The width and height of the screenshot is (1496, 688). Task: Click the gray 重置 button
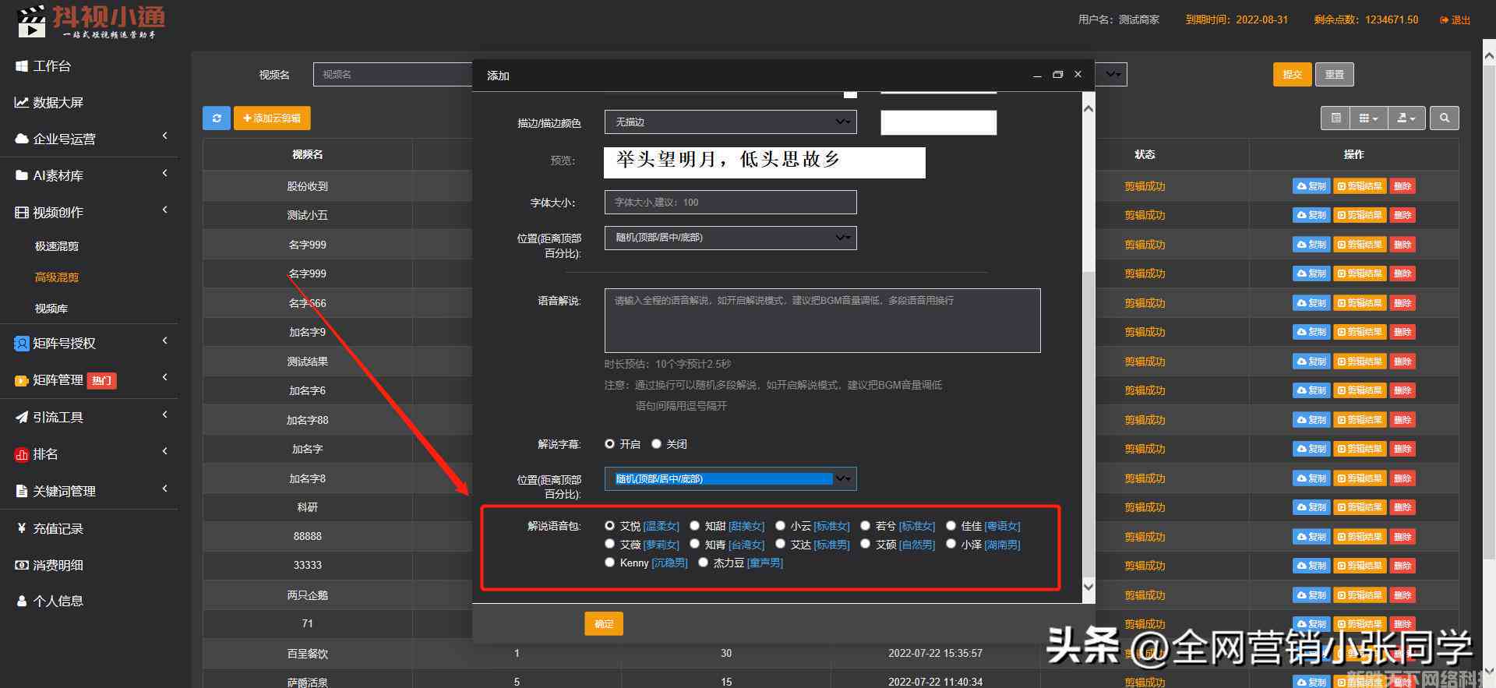[1335, 75]
